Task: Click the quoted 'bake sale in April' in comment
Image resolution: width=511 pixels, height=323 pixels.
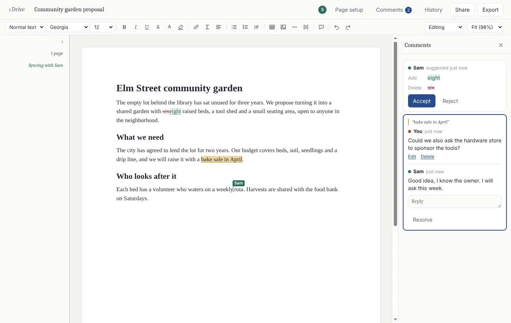Action: (x=431, y=122)
